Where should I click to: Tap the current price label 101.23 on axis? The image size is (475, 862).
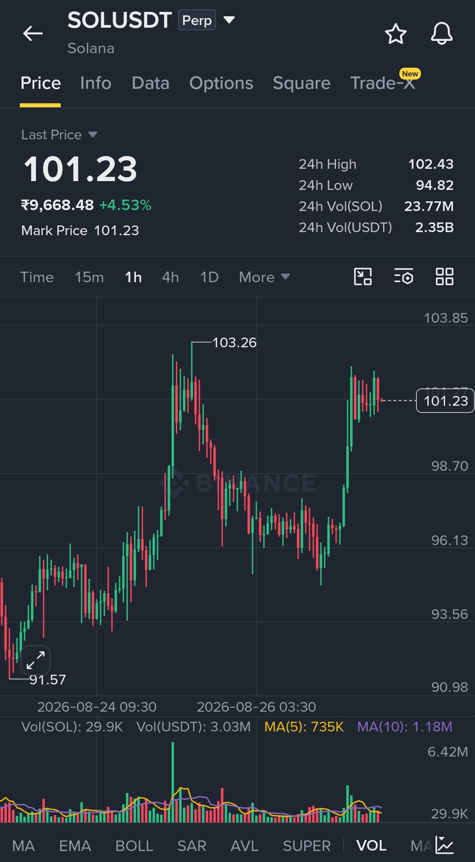click(x=445, y=401)
